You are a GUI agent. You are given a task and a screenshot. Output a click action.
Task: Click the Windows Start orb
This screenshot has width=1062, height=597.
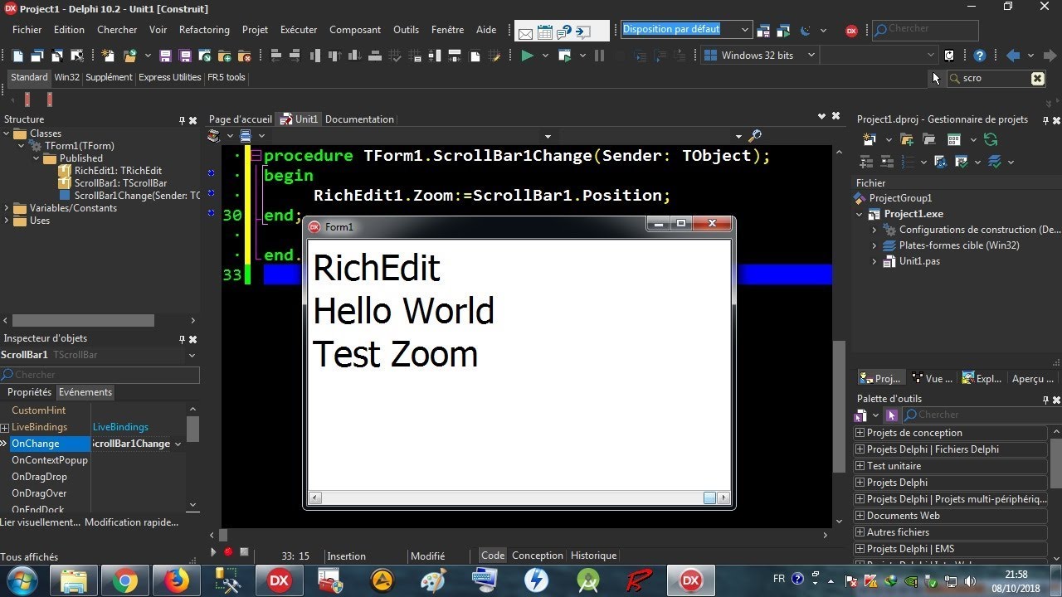[22, 581]
